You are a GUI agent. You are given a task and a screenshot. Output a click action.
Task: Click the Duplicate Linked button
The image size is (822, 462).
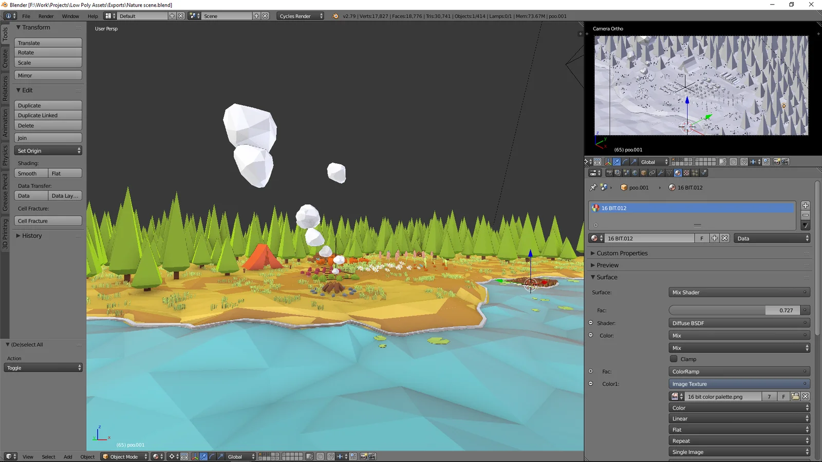48,115
